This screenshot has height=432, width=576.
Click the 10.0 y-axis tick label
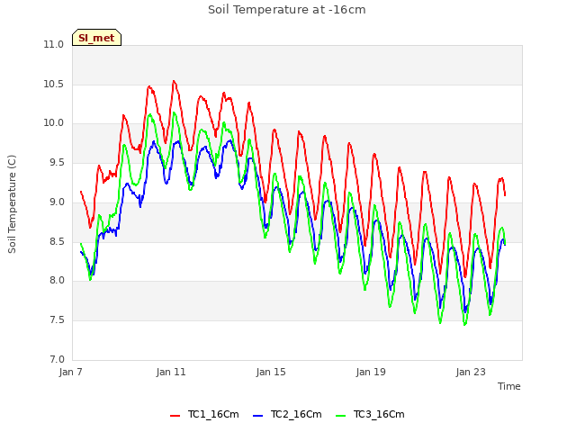54,123
